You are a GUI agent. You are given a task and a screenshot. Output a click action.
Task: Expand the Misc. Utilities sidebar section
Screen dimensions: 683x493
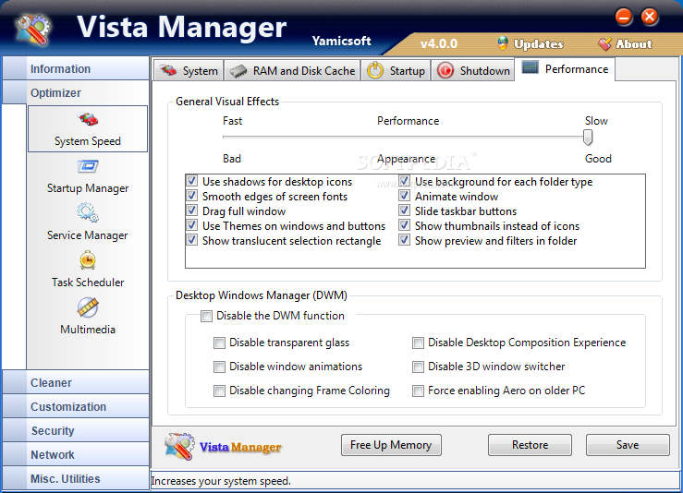[76, 478]
